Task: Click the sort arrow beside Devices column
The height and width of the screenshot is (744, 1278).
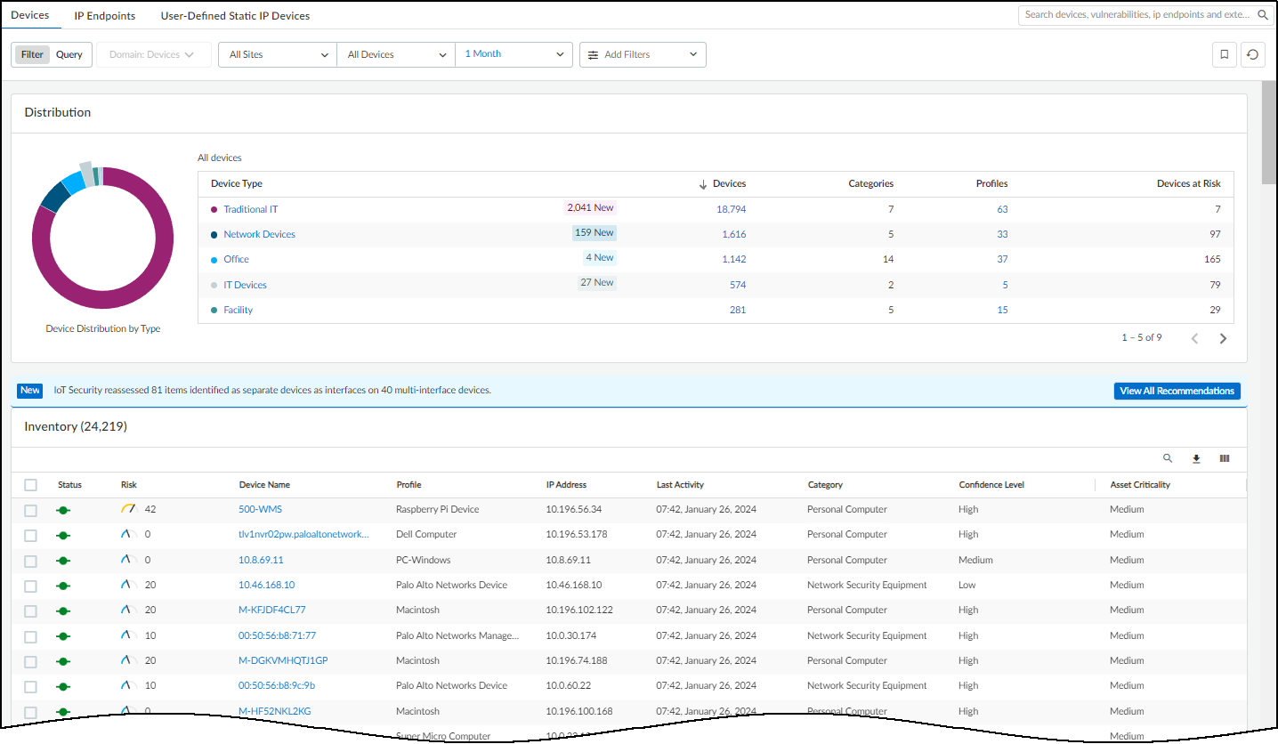Action: point(703,184)
